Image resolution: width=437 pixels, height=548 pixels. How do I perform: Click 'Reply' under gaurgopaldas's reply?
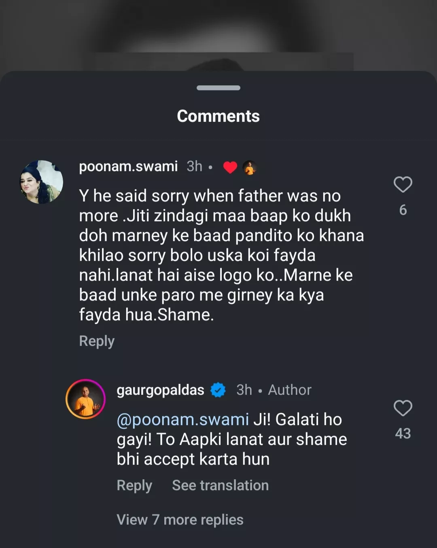(134, 485)
